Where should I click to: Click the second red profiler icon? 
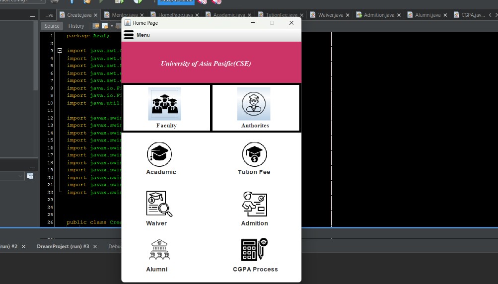click(216, 1)
